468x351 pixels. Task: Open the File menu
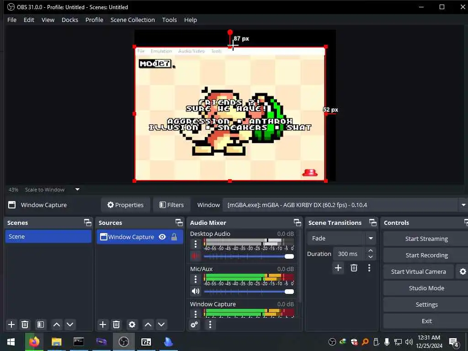coord(12,20)
